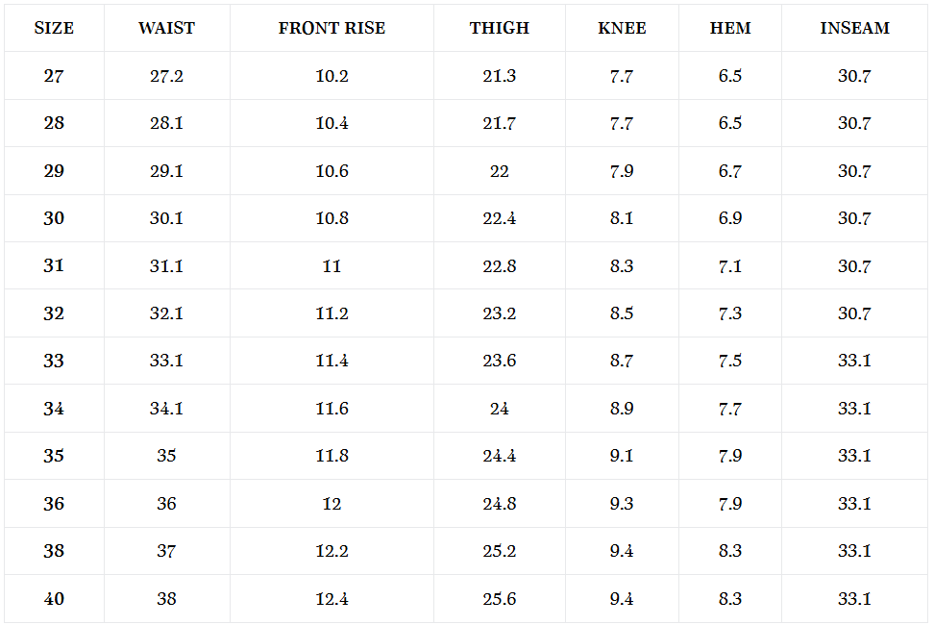Click thigh value 25.6

coord(499,599)
